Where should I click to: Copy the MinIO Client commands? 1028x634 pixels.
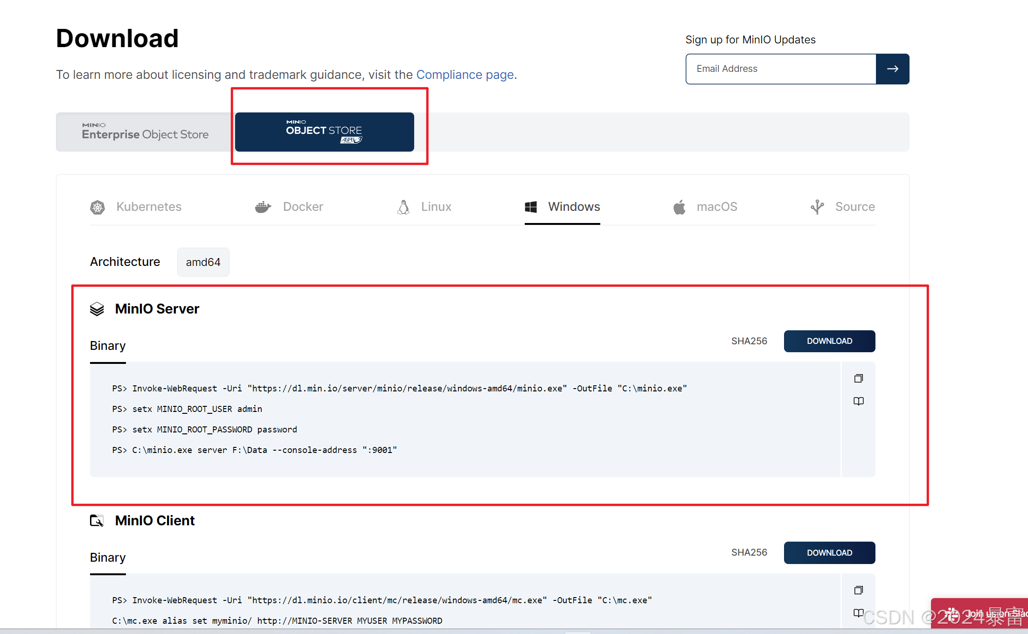click(x=858, y=590)
